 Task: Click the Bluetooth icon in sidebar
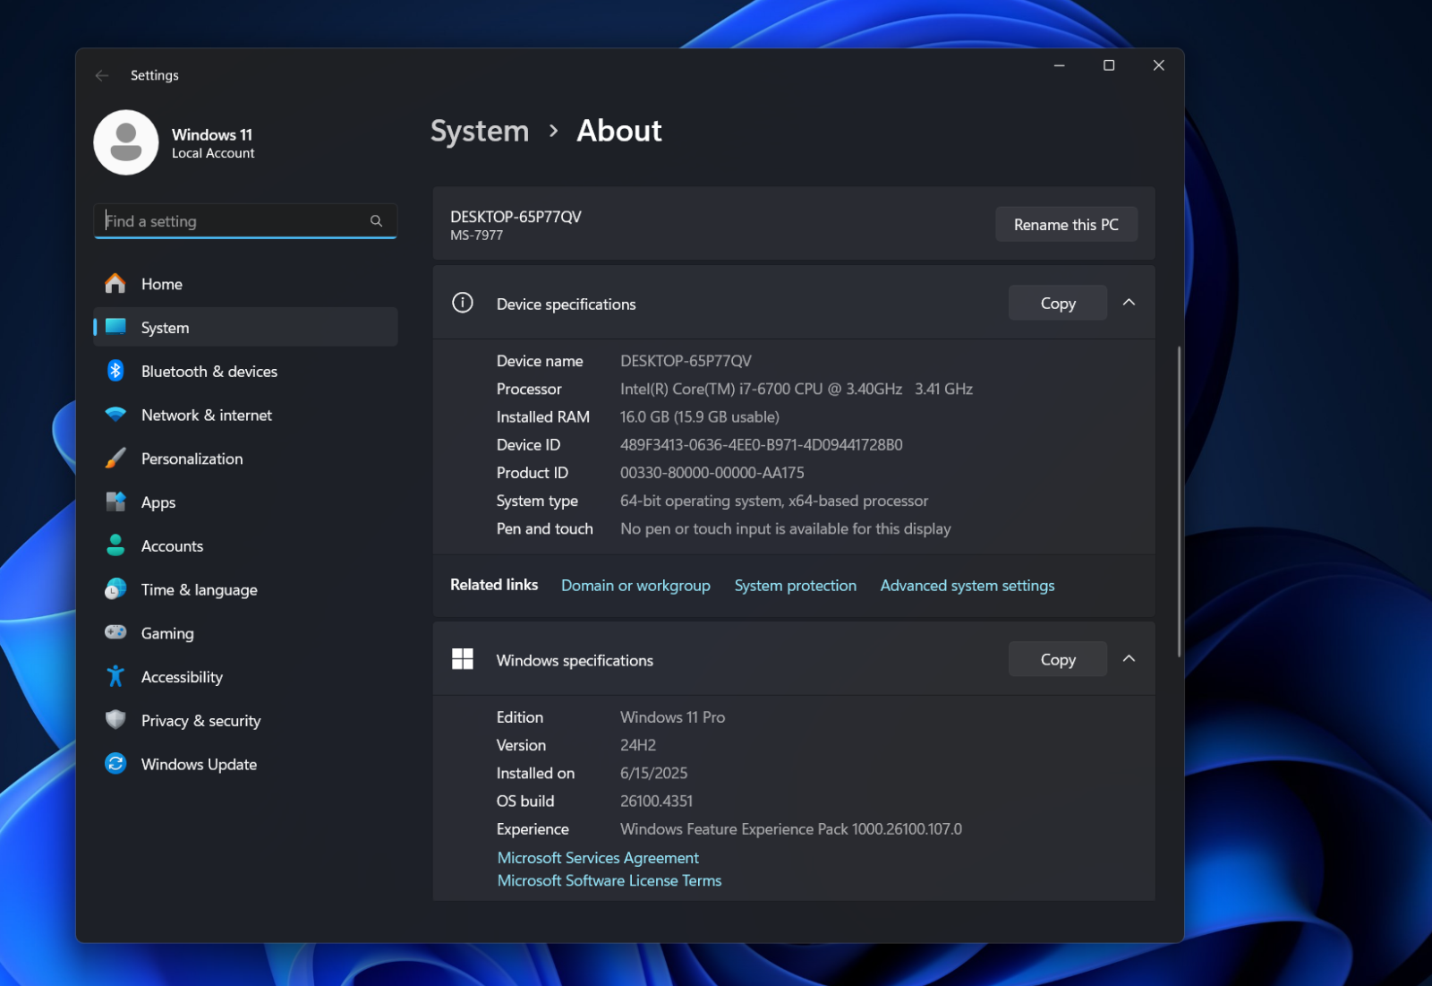point(115,371)
